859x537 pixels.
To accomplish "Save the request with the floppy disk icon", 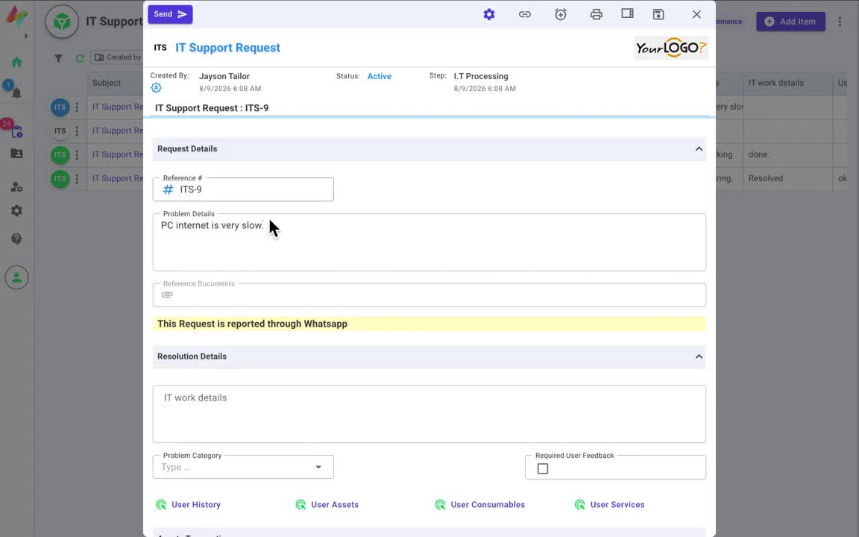I will click(658, 15).
